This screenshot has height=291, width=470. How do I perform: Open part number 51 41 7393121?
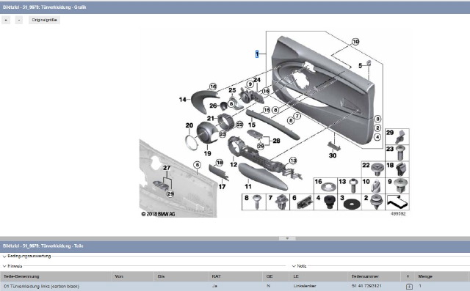pos(366,286)
